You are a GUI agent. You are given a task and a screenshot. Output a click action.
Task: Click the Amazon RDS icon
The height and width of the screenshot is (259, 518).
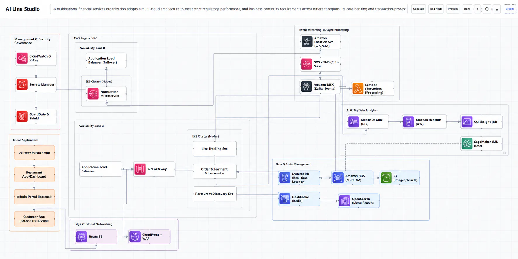(x=338, y=178)
